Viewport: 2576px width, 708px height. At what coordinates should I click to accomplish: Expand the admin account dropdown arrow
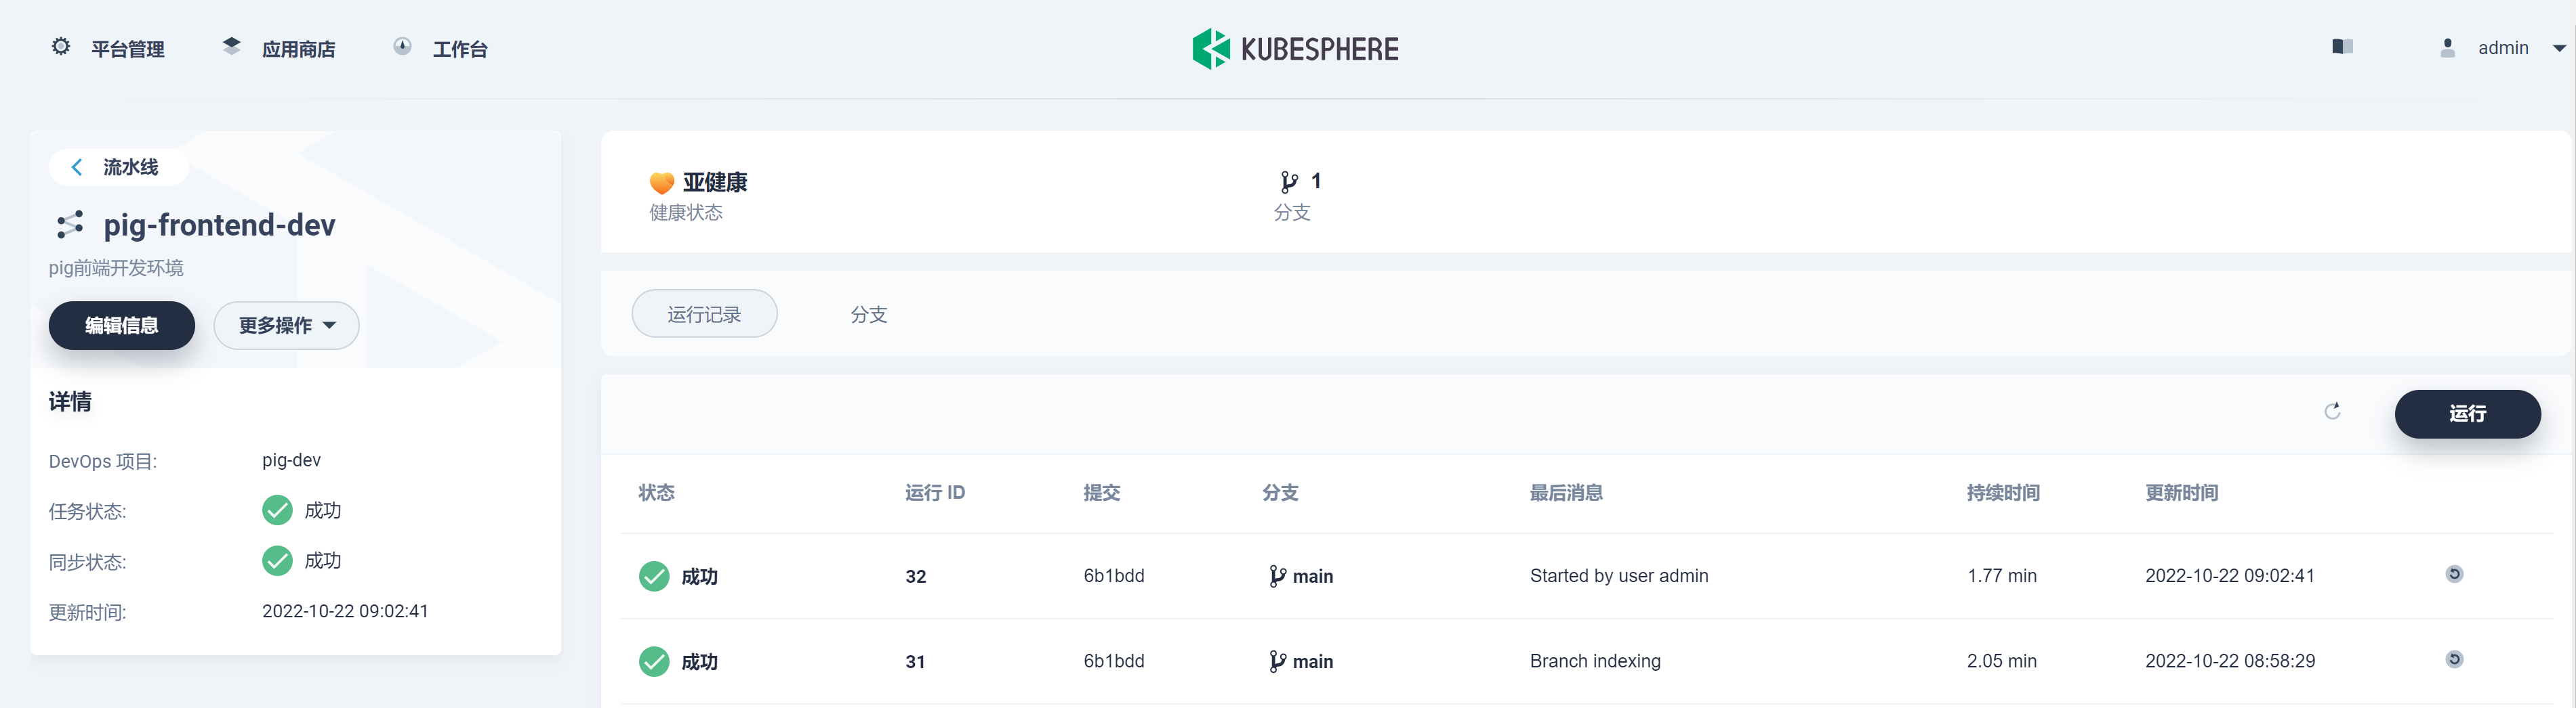click(x=2559, y=48)
